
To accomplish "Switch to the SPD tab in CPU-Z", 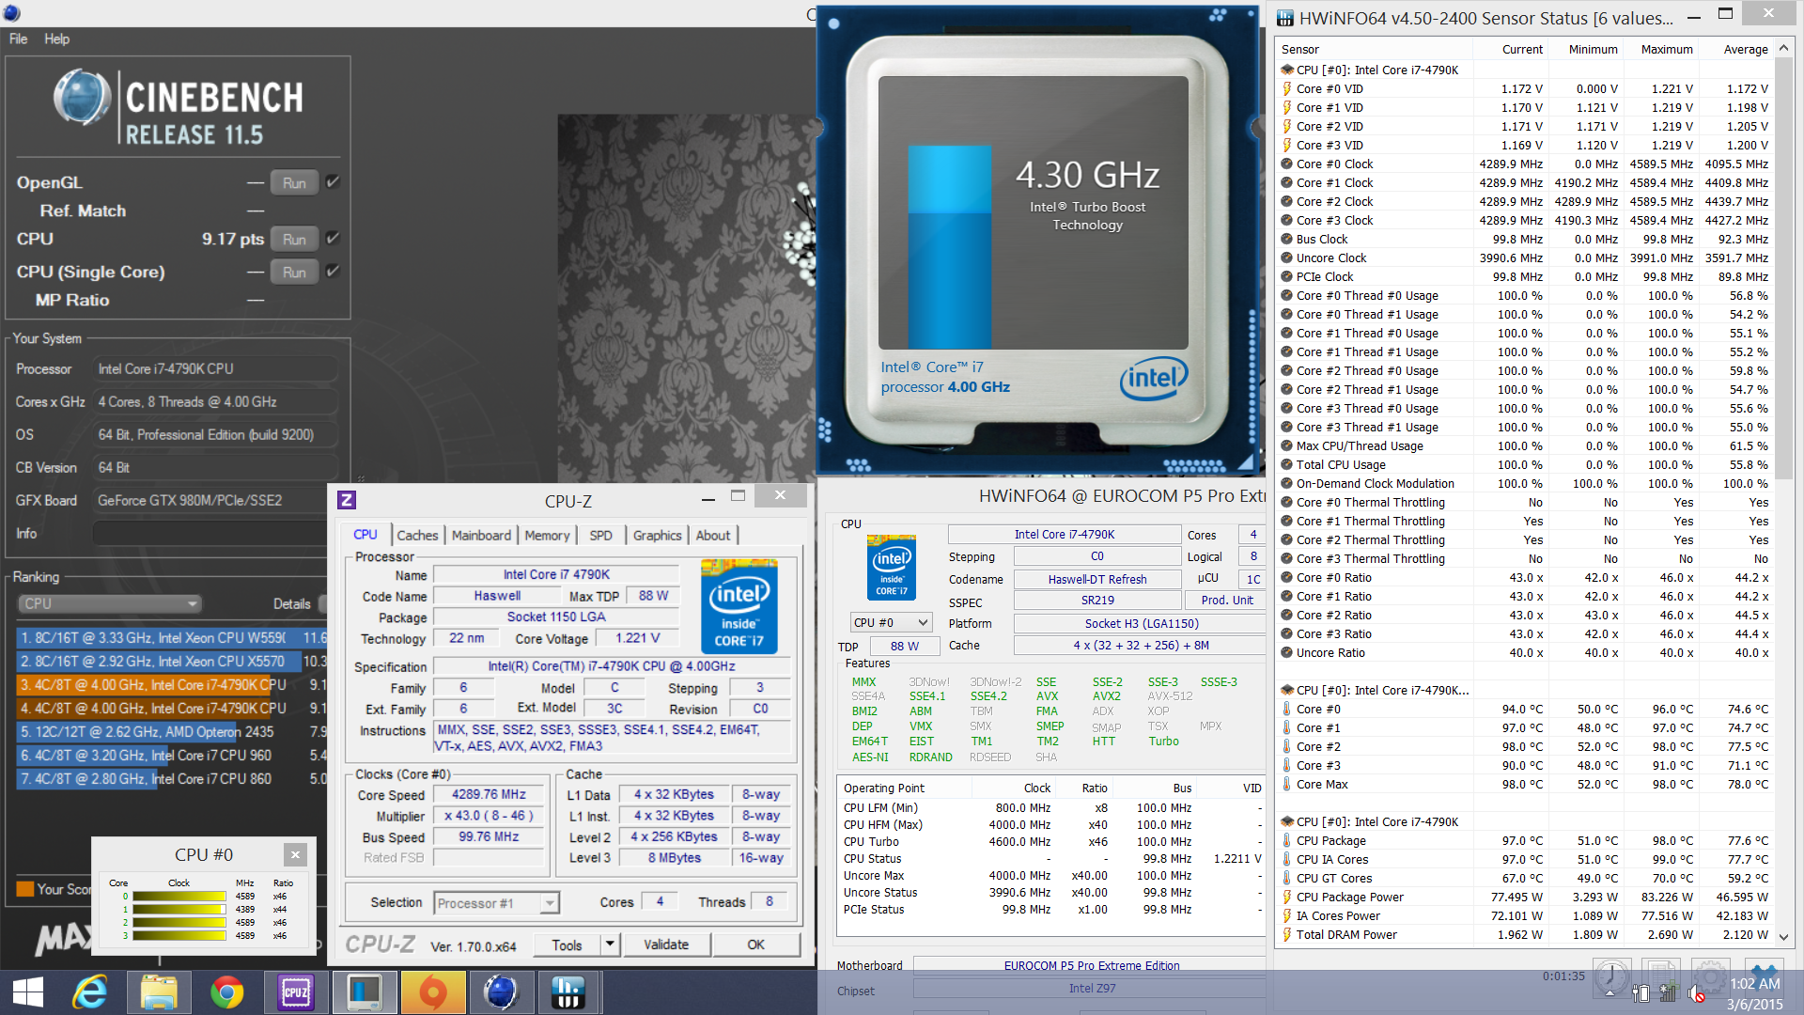I will (600, 535).
